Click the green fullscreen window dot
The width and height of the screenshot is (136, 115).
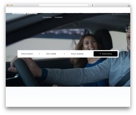(x=12, y=5)
